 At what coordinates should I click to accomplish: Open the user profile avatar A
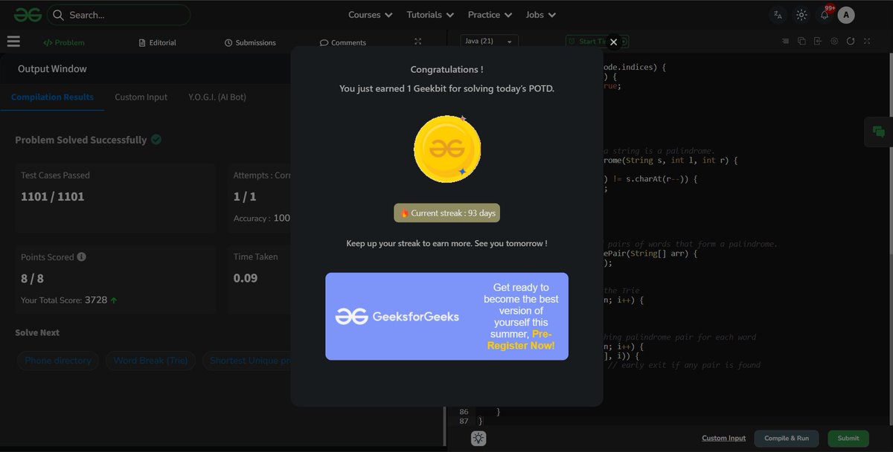pos(846,15)
